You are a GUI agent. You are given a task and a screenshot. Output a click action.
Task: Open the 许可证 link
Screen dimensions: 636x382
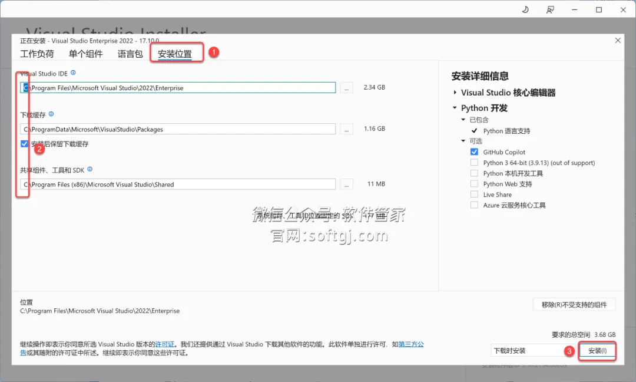[x=165, y=344]
